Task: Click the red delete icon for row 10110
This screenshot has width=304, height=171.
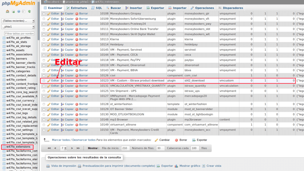Action: [77, 24]
